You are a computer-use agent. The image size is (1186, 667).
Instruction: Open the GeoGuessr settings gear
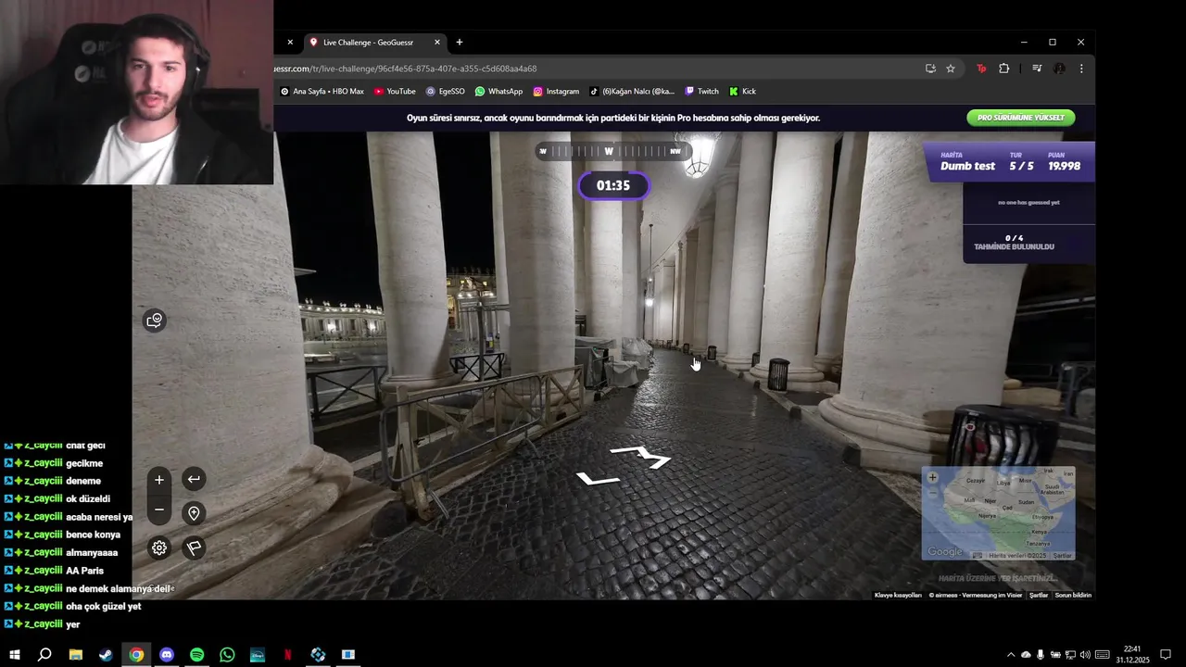point(159,547)
